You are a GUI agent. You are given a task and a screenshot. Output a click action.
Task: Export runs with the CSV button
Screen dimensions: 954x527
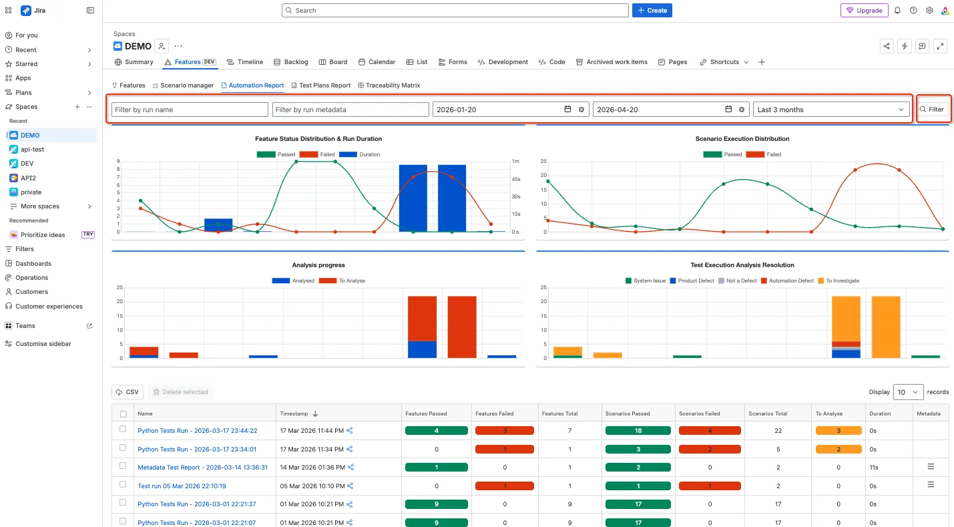(128, 392)
